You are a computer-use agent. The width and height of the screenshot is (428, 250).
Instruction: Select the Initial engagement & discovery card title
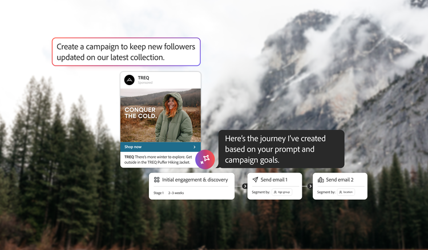(195, 180)
